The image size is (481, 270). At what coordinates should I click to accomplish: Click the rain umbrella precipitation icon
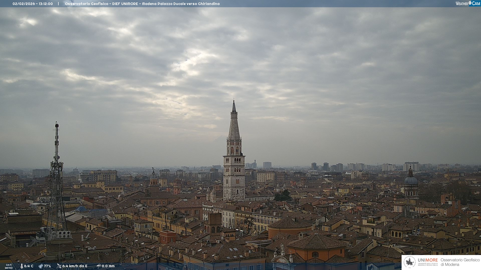(98, 266)
